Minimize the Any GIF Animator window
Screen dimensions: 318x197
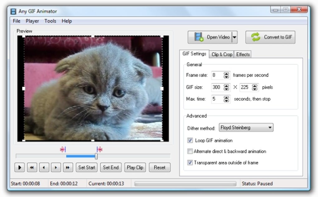pos(275,10)
